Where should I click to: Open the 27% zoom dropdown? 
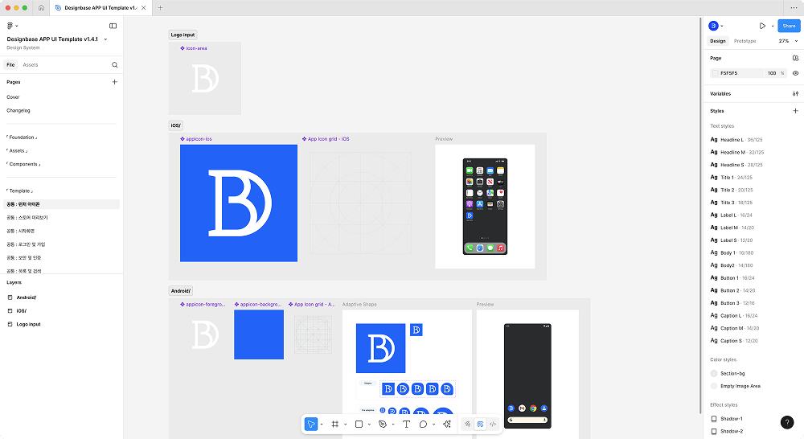pyautogui.click(x=787, y=41)
